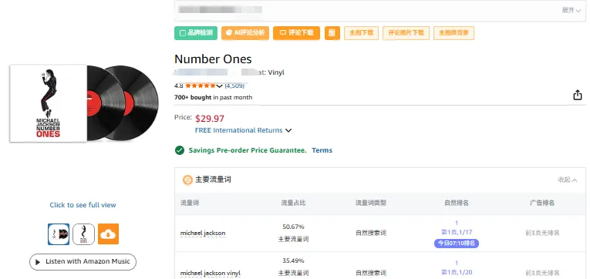Click the 35.49% traffic share value
The width and height of the screenshot is (590, 279).
click(x=294, y=261)
